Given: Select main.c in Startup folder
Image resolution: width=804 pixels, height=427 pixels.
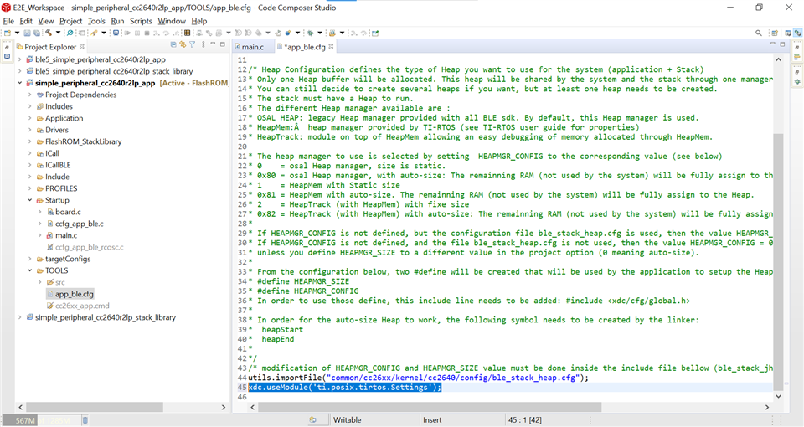Looking at the screenshot, I should point(66,236).
